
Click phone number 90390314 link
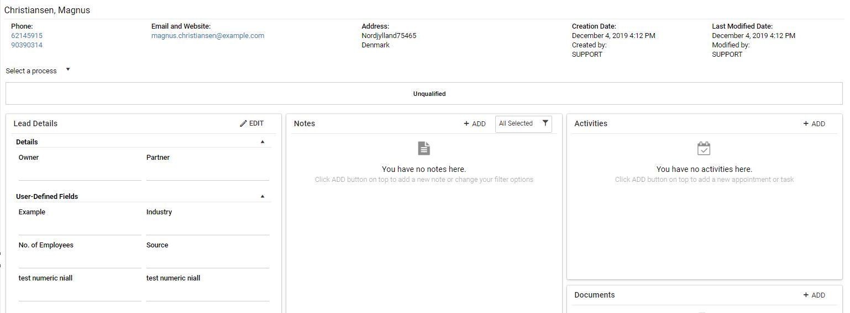pos(27,45)
